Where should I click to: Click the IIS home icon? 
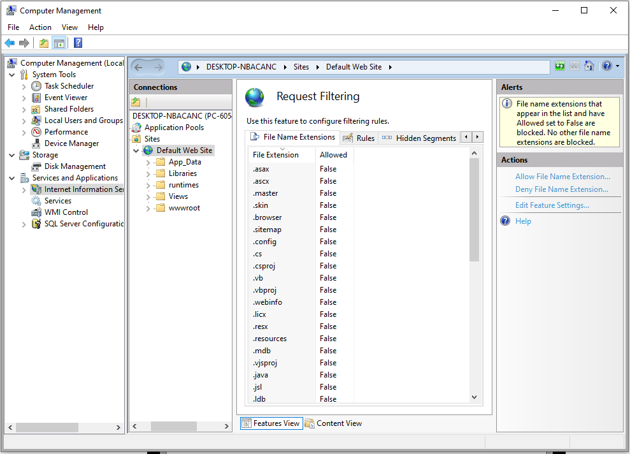tap(589, 66)
